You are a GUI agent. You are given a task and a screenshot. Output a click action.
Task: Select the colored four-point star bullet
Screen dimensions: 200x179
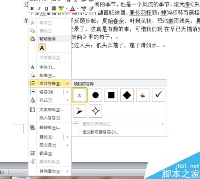click(x=143, y=95)
